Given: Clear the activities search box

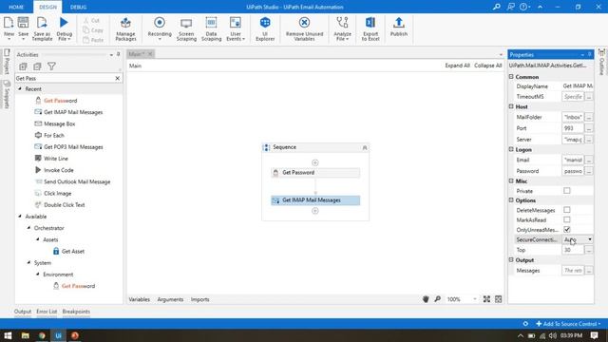Looking at the screenshot, I should [118, 78].
